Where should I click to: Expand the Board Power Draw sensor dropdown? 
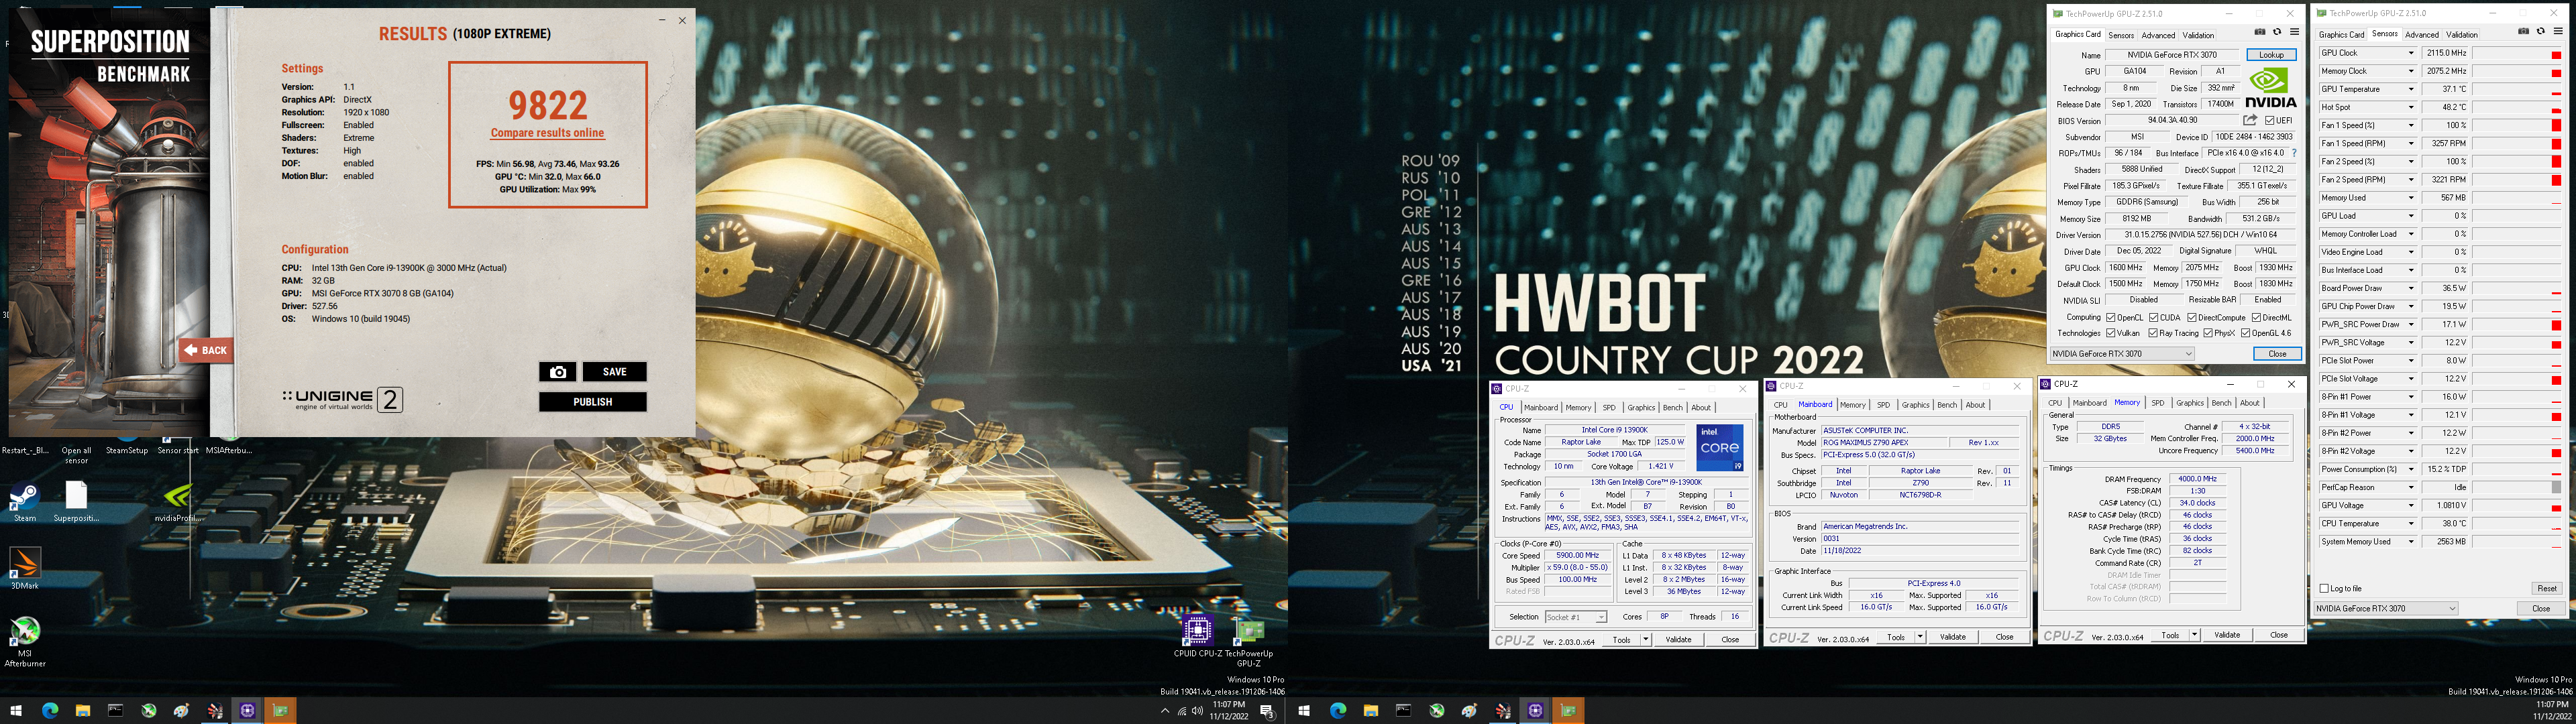click(2410, 288)
